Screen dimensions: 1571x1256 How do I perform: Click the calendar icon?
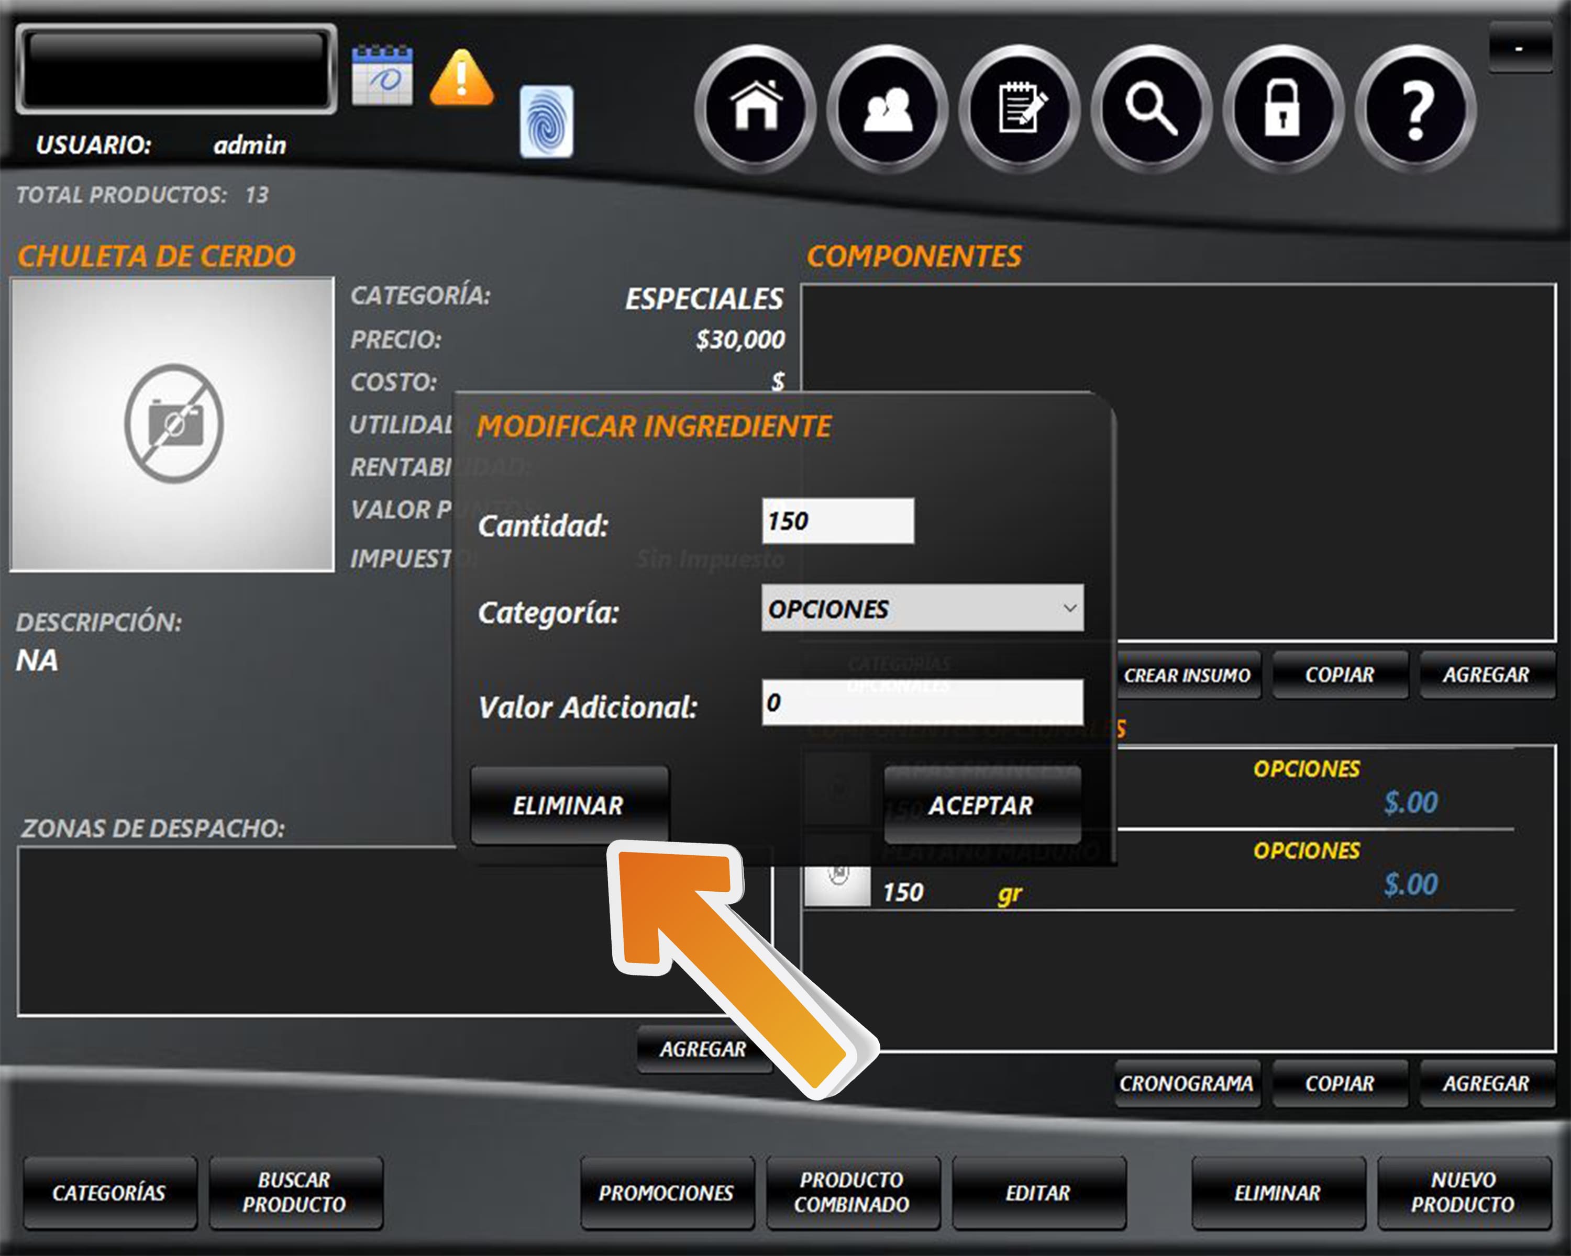coord(382,76)
